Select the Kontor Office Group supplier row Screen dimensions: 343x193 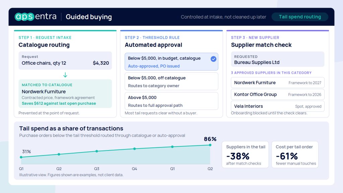pyautogui.click(x=278, y=94)
